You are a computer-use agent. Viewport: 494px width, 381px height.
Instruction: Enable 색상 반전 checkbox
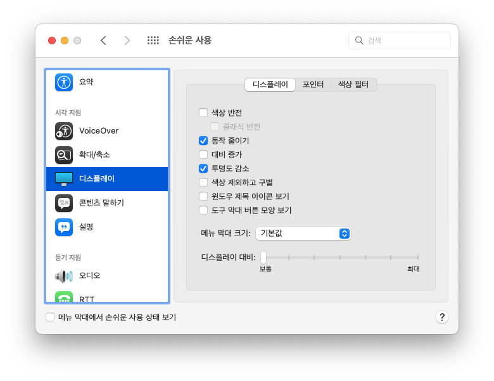point(203,113)
